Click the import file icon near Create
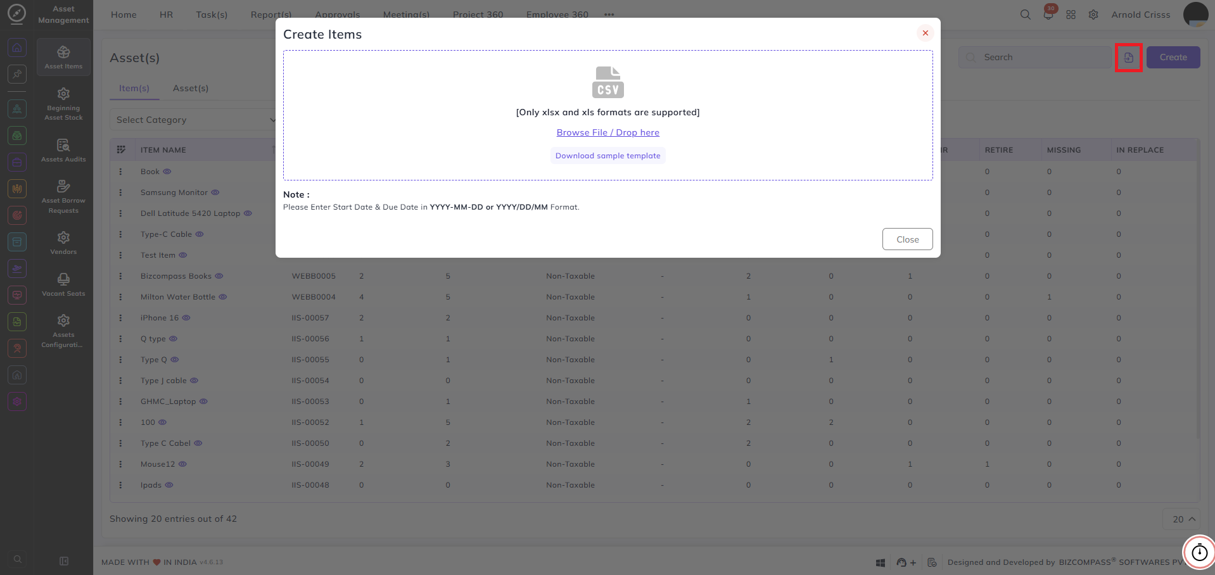Screen dimensions: 1215x575 pos(1128,58)
